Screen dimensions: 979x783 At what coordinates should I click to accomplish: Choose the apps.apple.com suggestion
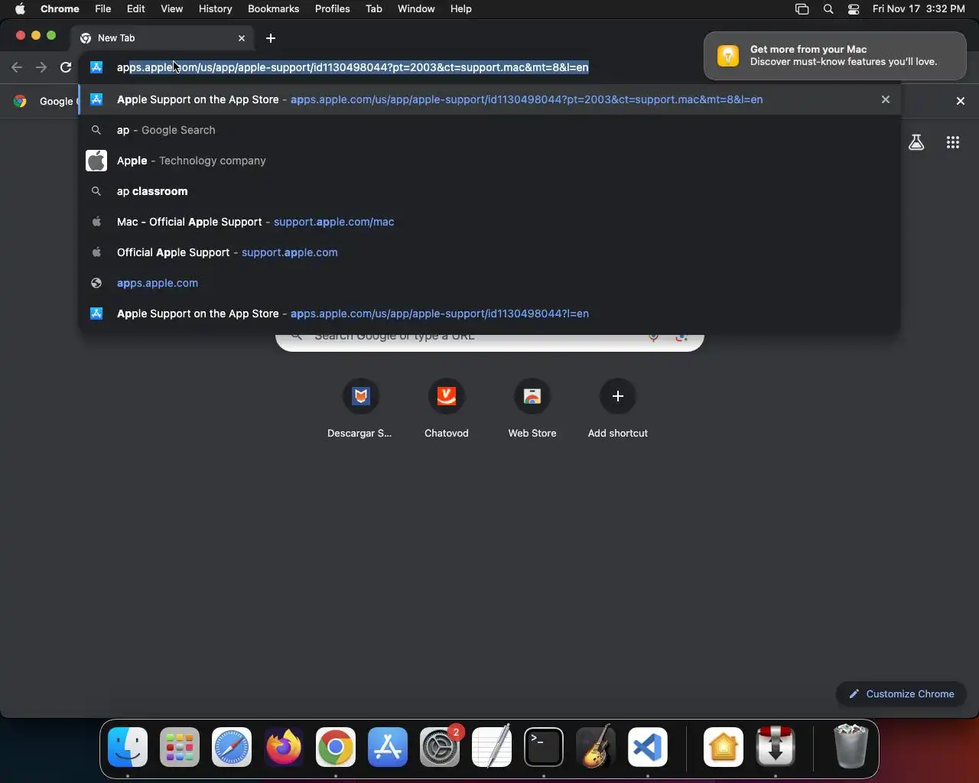(489, 283)
